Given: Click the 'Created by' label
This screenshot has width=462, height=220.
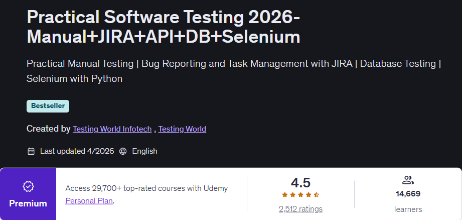Looking at the screenshot, I should coord(48,129).
